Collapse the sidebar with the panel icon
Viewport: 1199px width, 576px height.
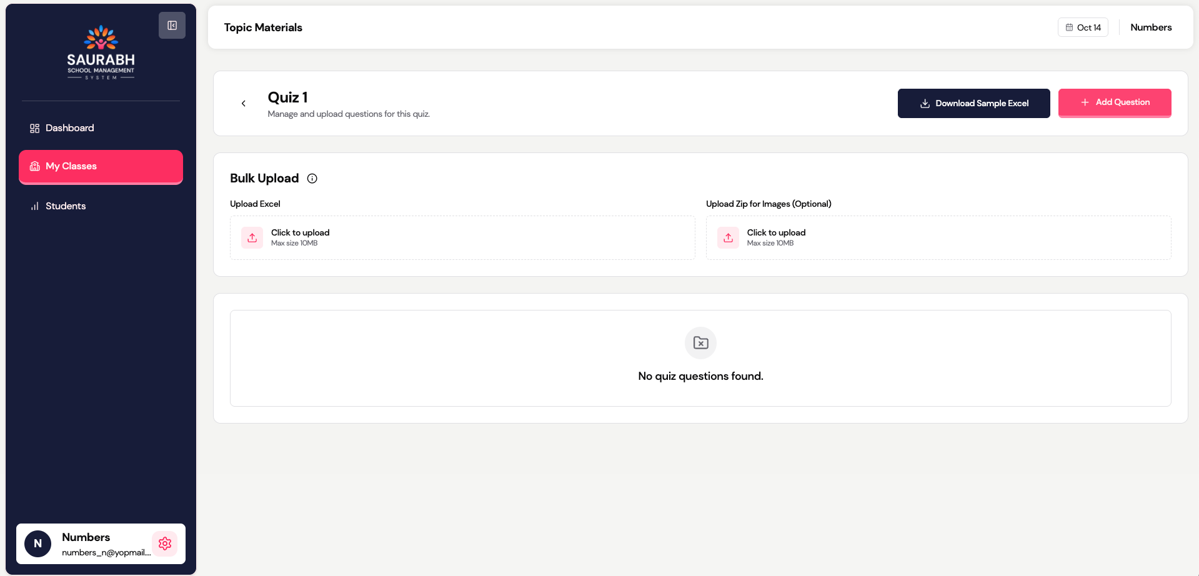point(172,26)
